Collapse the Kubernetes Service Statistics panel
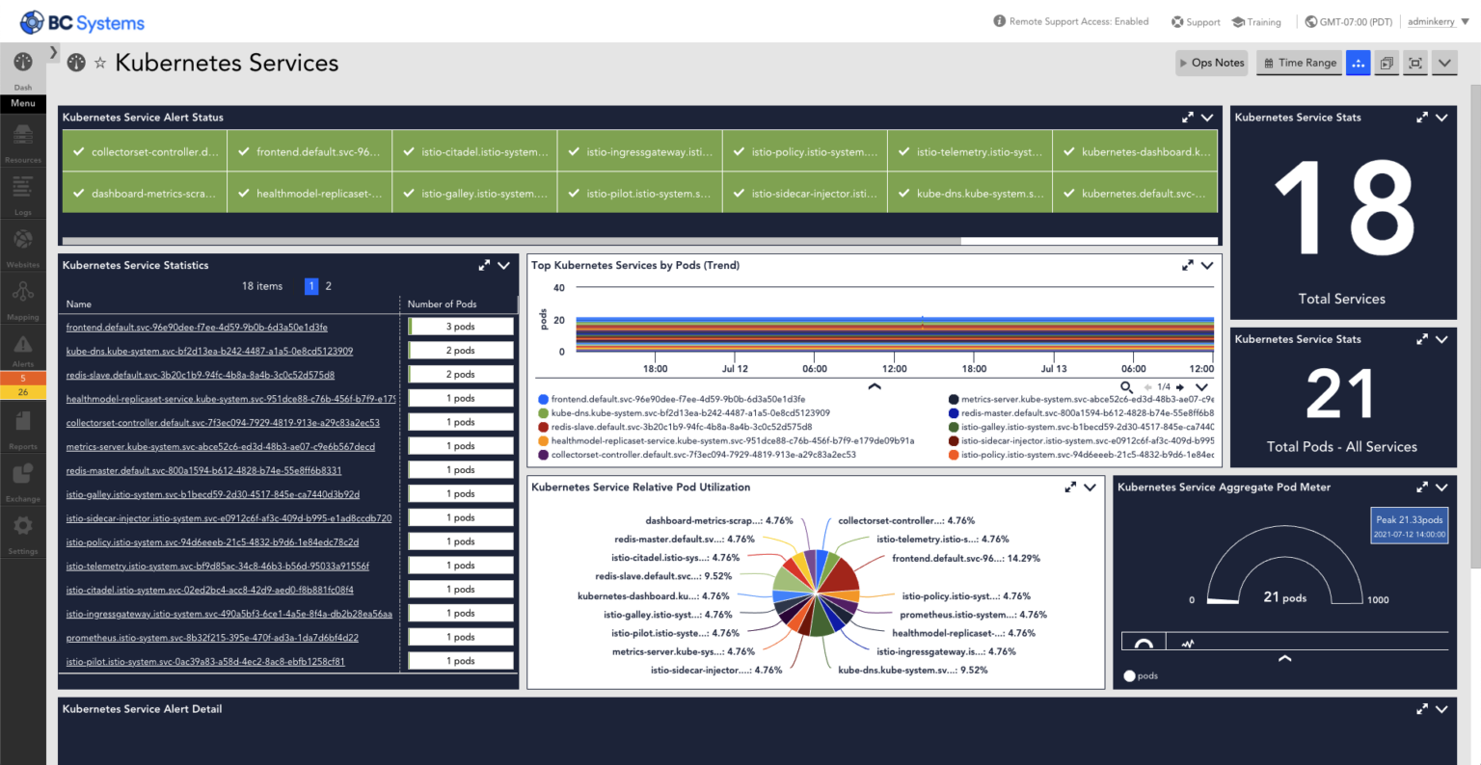This screenshot has height=765, width=1481. [x=502, y=265]
